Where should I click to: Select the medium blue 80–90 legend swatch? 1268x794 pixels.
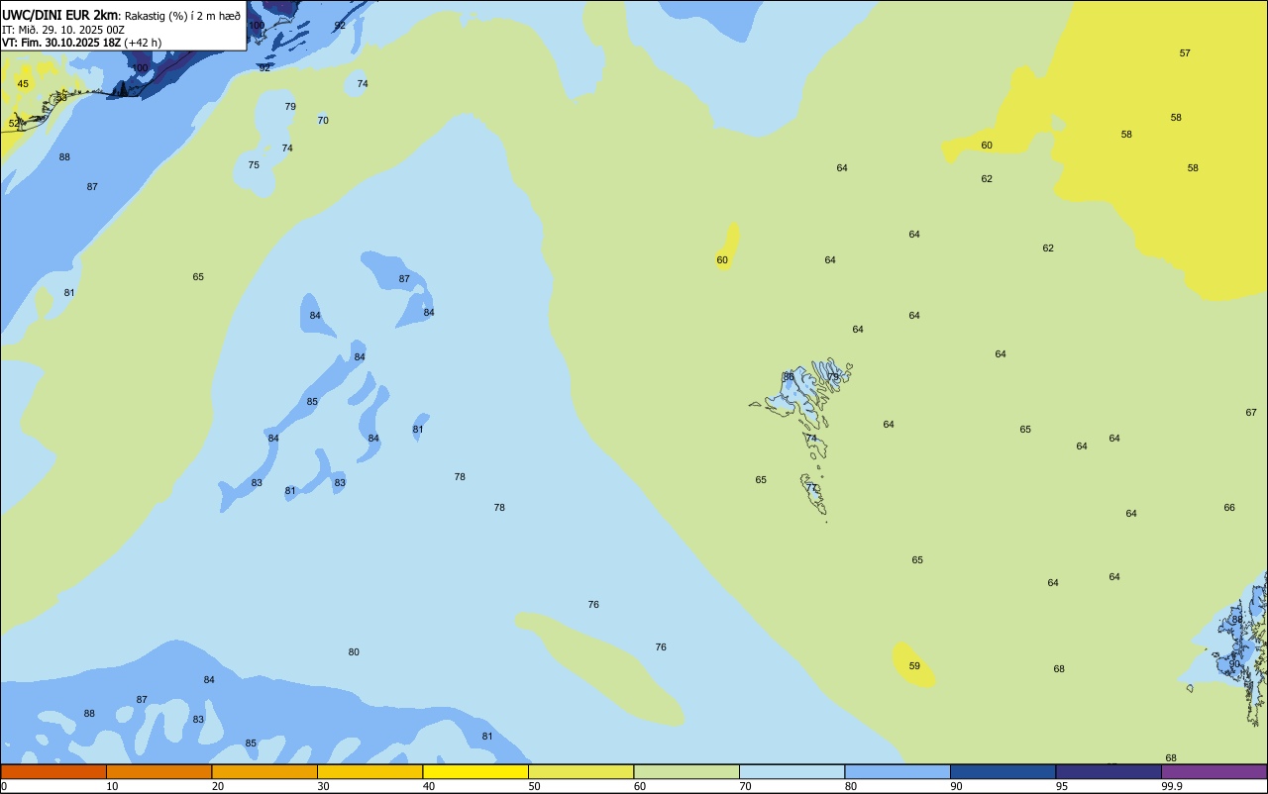[x=898, y=771]
